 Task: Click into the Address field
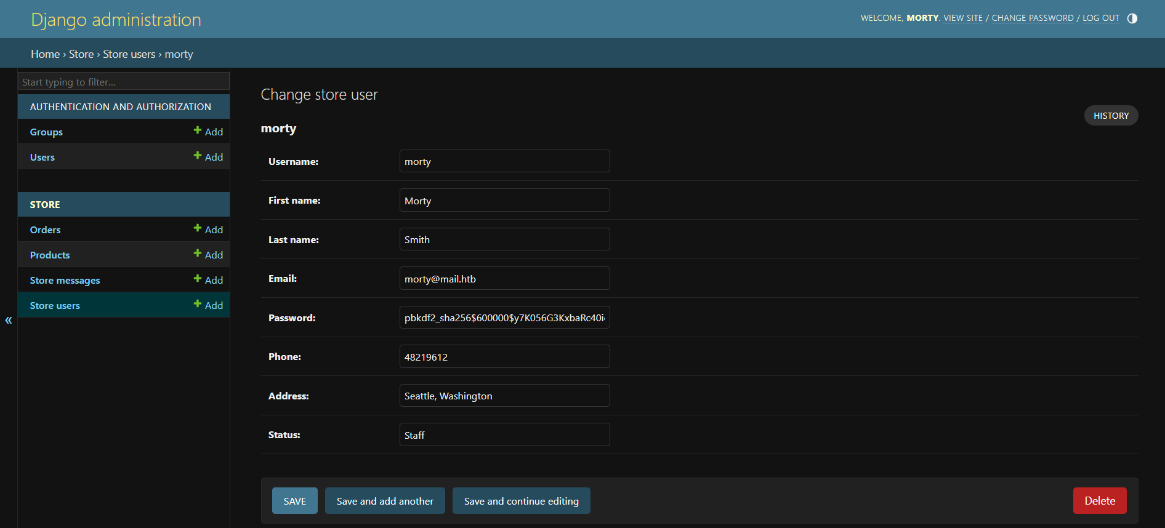[505, 396]
